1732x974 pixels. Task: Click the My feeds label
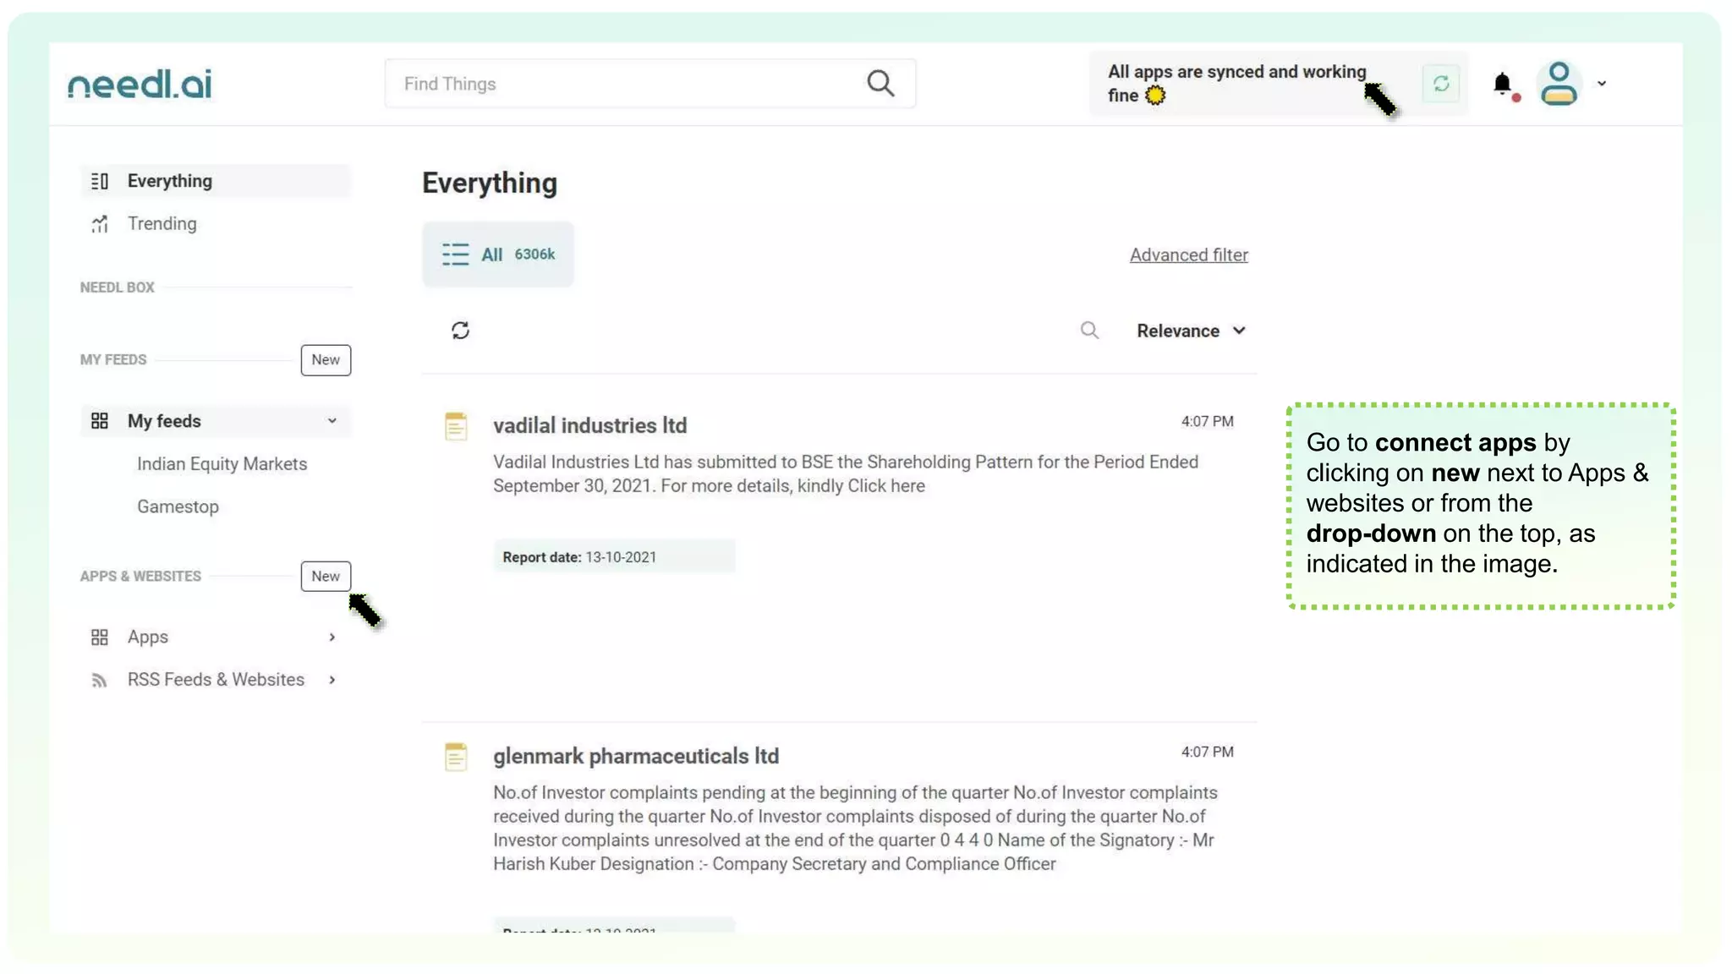click(164, 421)
